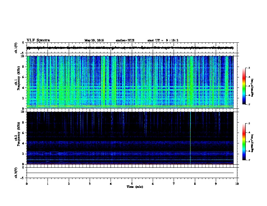
Task: Click the 'start UT = 9:10:2' text
Action: tap(163, 40)
